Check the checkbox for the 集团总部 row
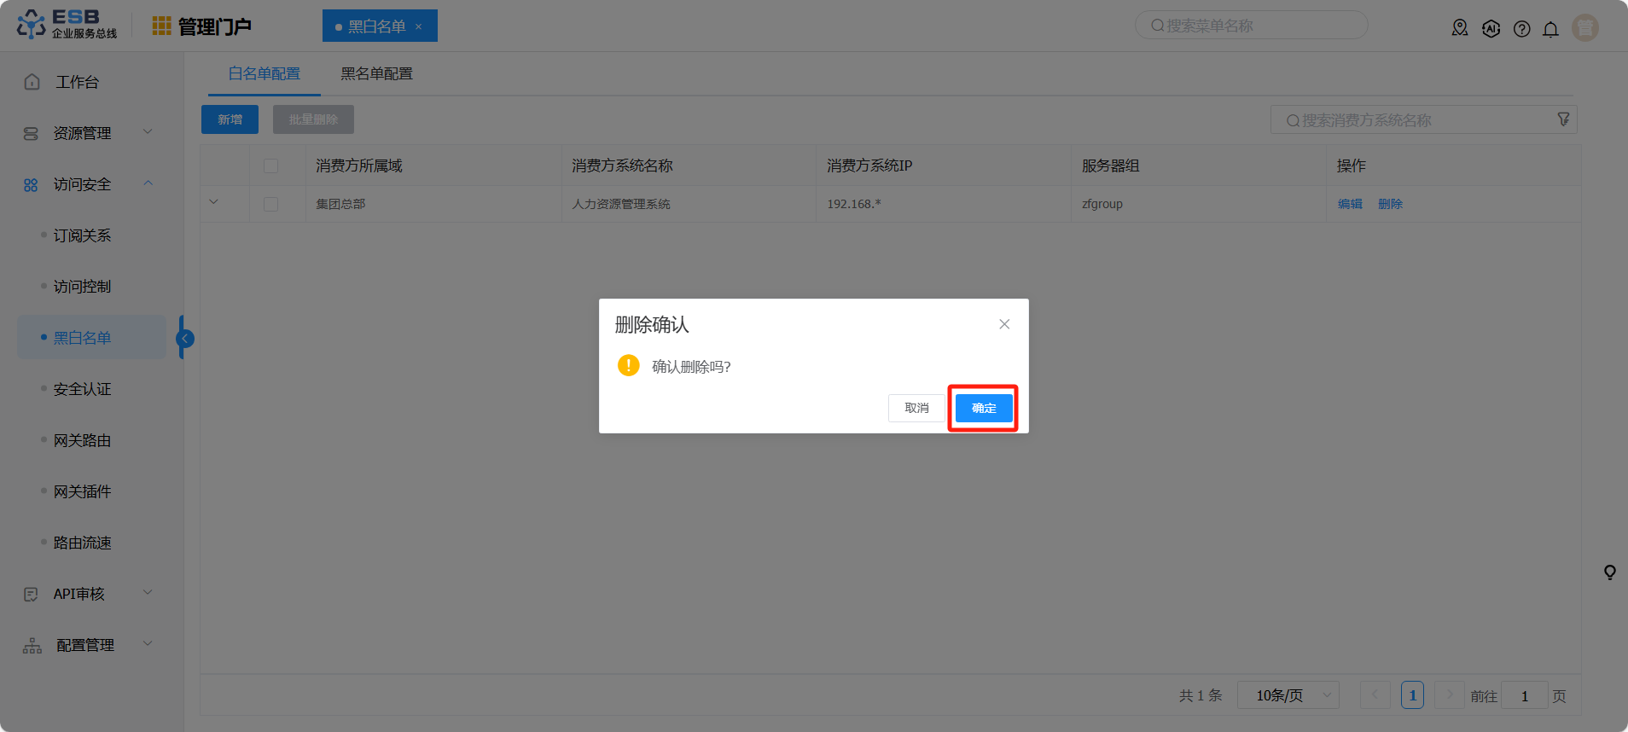 pyautogui.click(x=271, y=205)
